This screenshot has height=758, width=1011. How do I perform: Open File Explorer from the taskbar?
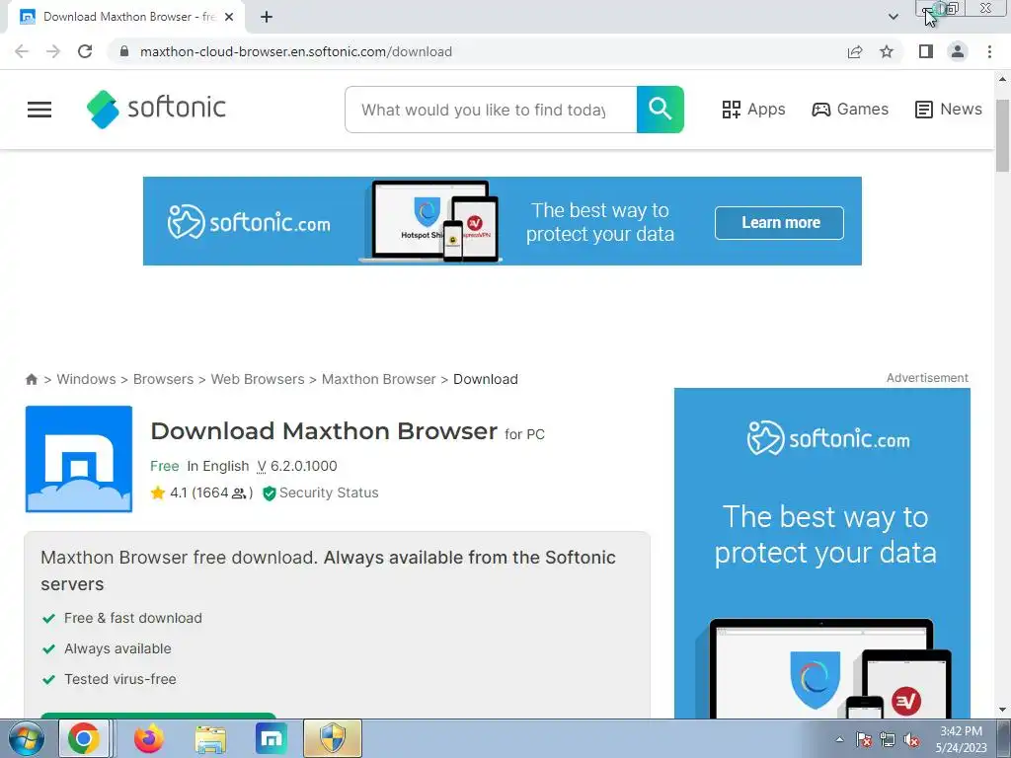point(210,738)
